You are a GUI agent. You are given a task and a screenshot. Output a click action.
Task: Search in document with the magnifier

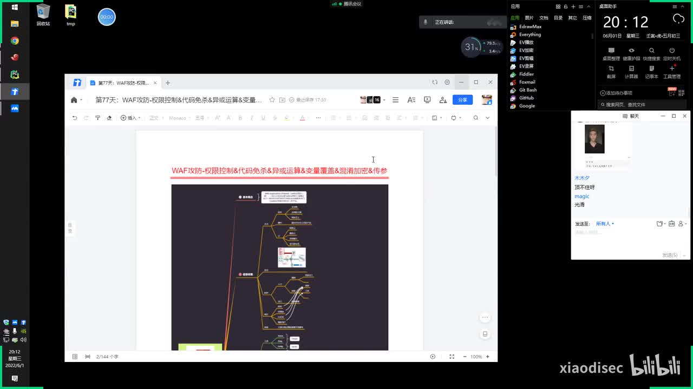pyautogui.click(x=476, y=118)
